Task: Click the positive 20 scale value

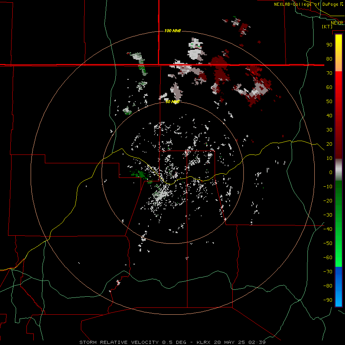Action: (x=329, y=144)
